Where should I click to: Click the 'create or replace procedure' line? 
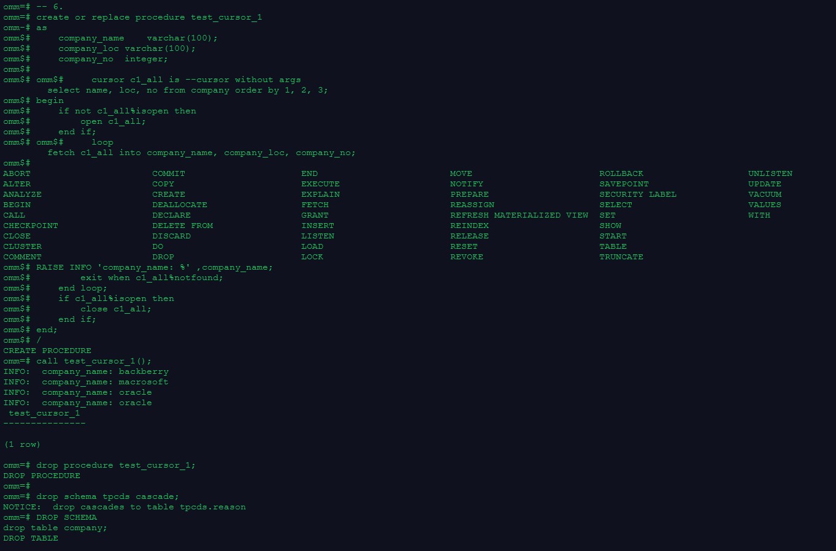[x=149, y=17]
